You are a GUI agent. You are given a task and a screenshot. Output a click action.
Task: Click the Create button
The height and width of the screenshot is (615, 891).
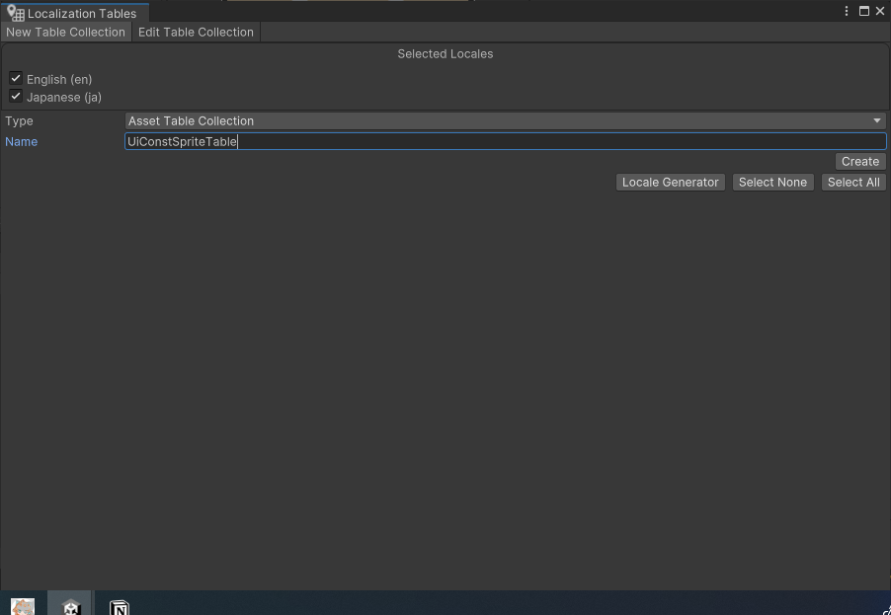(859, 161)
